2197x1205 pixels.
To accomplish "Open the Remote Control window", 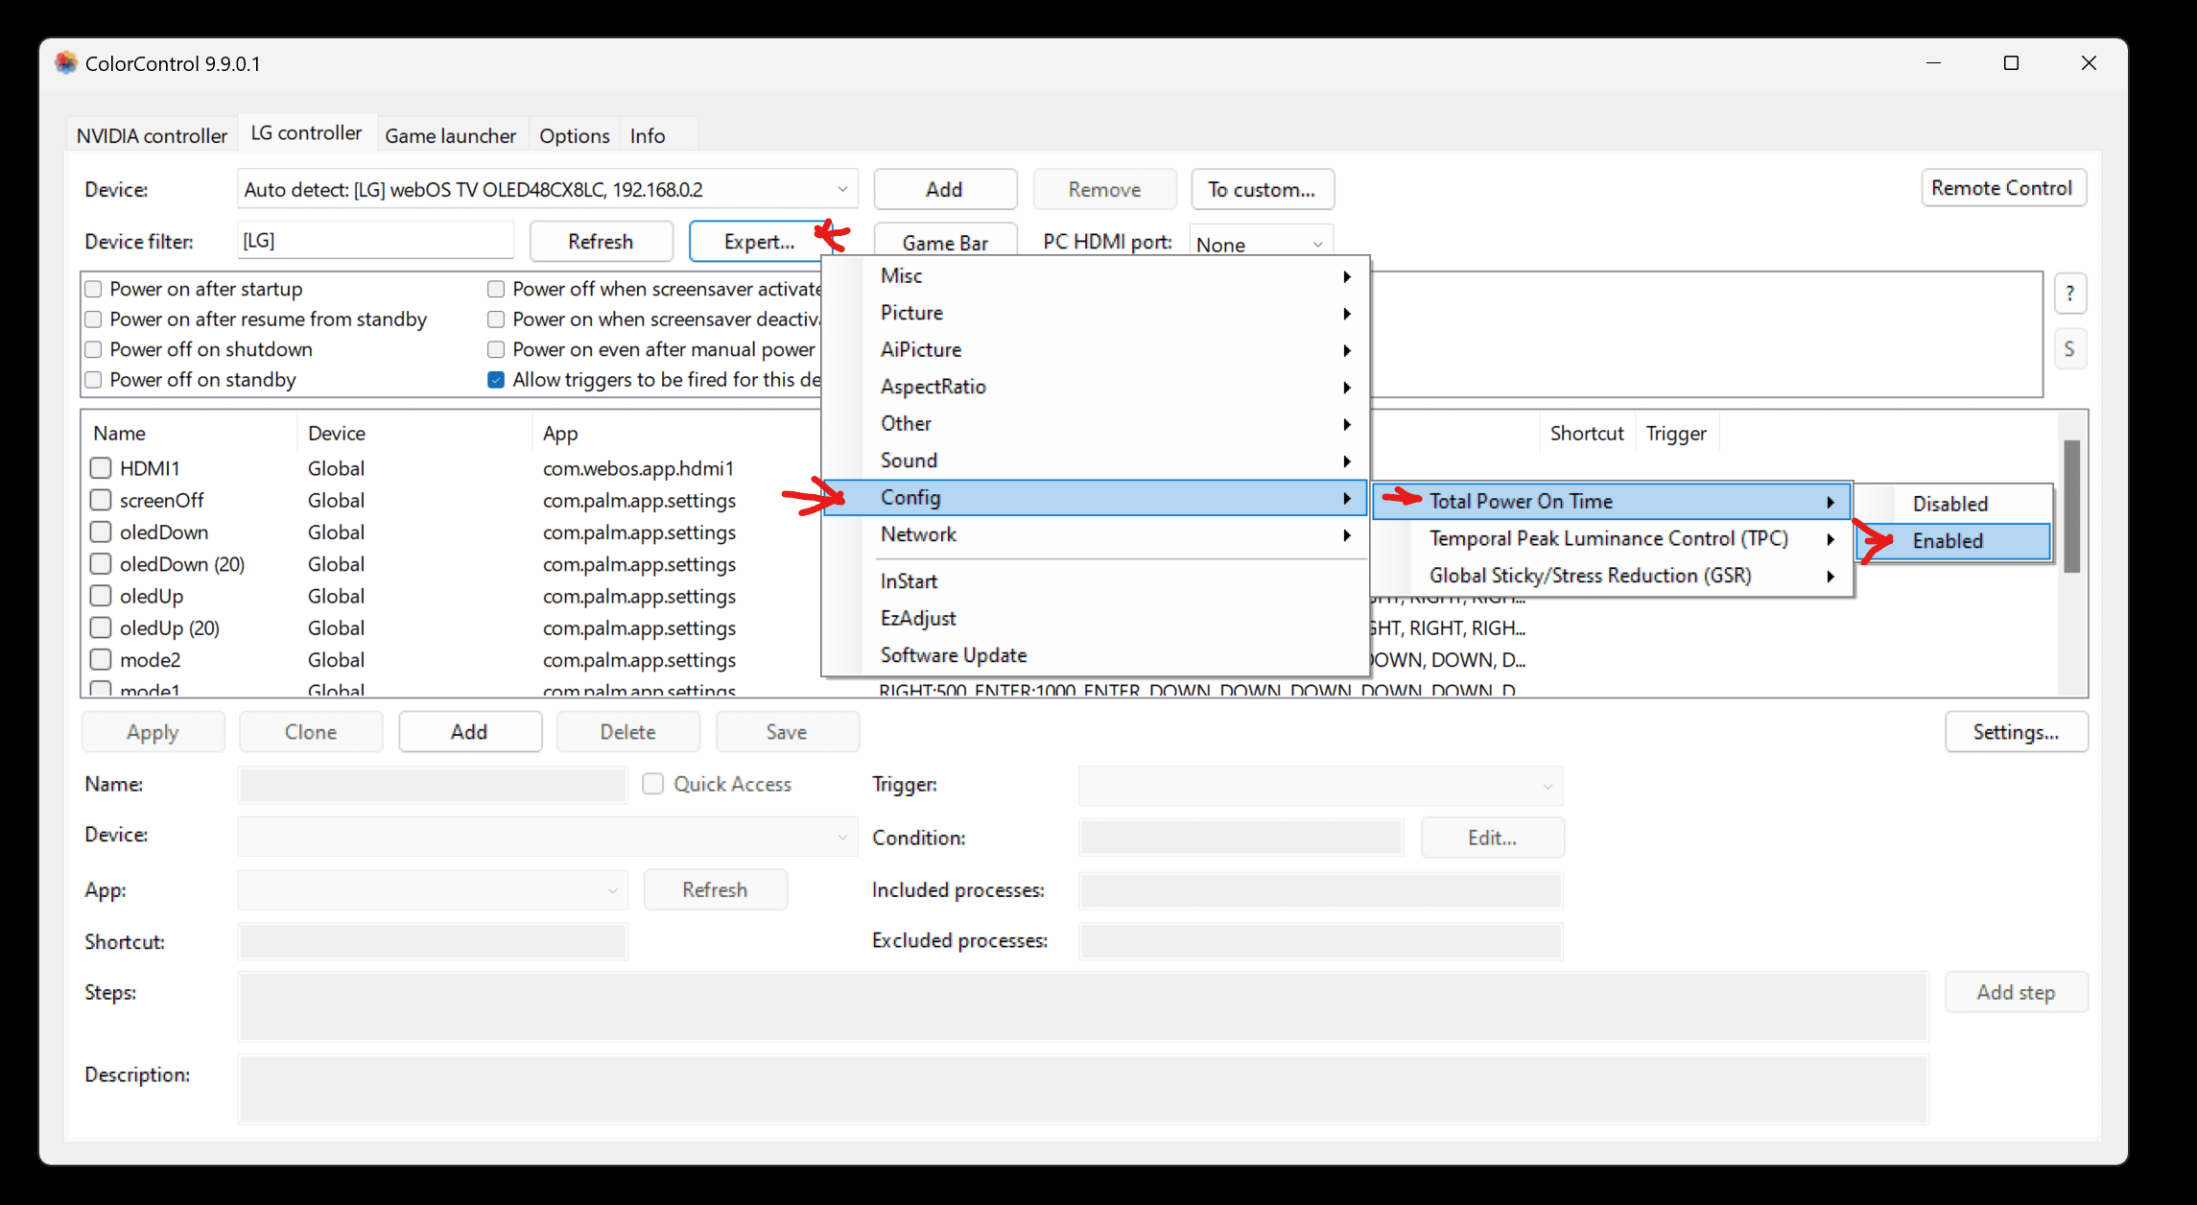I will 2002,188.
